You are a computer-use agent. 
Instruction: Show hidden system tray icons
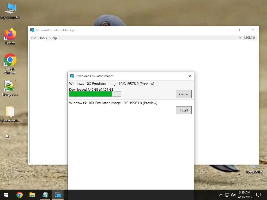[221, 195]
